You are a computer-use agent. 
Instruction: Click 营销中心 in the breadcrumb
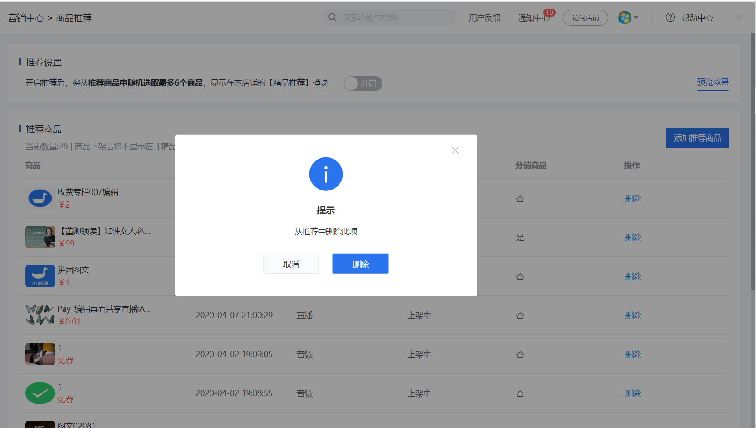coord(26,18)
